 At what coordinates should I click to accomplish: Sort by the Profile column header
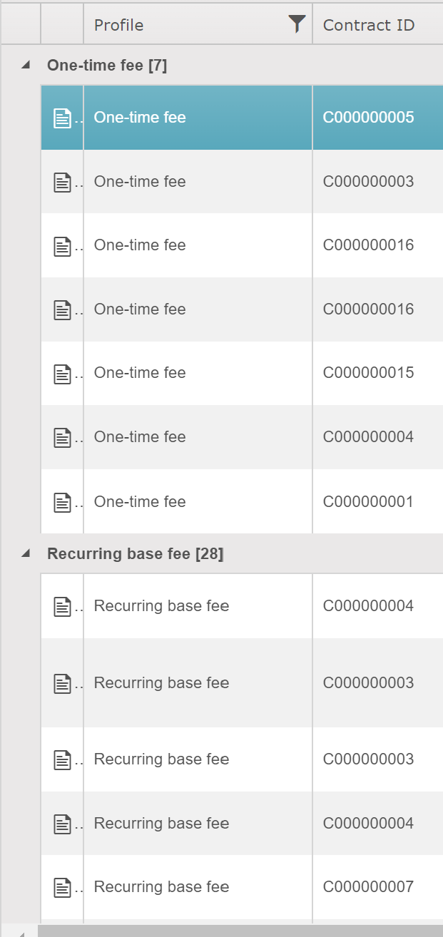[185, 25]
